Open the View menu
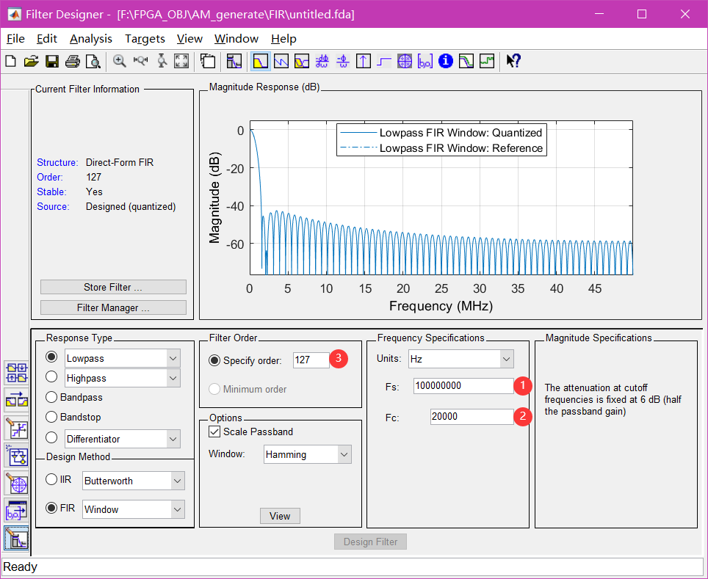Image resolution: width=708 pixels, height=579 pixels. [189, 39]
